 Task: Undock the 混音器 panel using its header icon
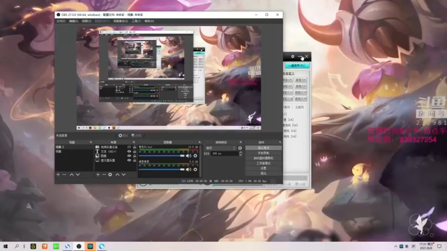199,142
